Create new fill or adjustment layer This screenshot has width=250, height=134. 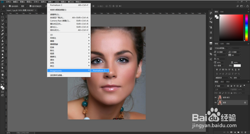pos(235,132)
